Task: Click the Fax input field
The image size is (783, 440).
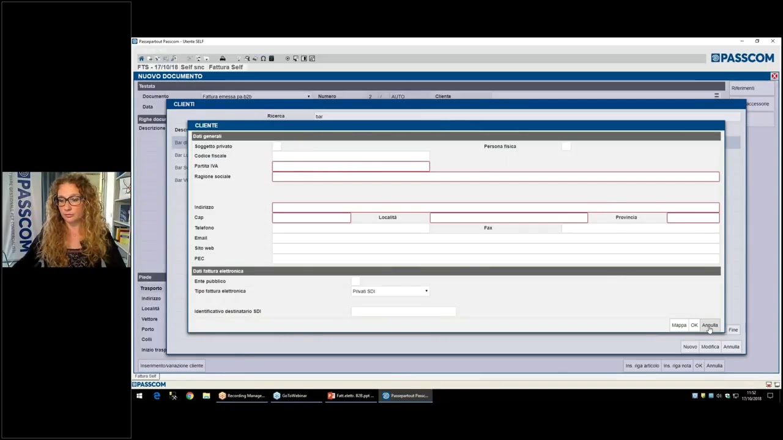Action: (640, 228)
